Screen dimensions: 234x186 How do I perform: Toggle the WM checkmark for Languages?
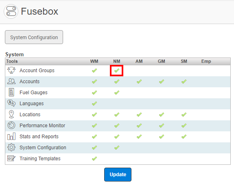tap(94, 104)
